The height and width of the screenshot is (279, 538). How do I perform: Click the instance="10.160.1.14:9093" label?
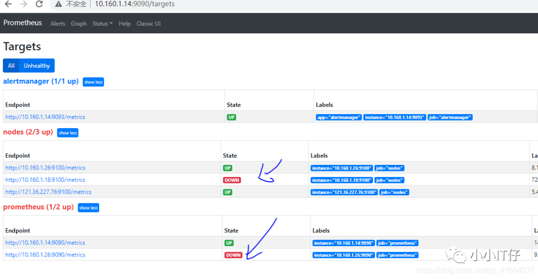(x=395, y=118)
